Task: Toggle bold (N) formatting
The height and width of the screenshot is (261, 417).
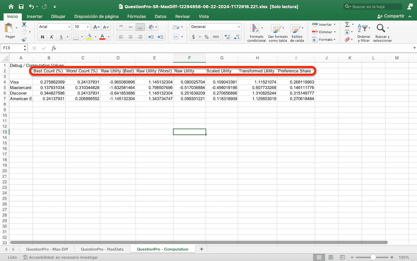Action: (x=42, y=37)
